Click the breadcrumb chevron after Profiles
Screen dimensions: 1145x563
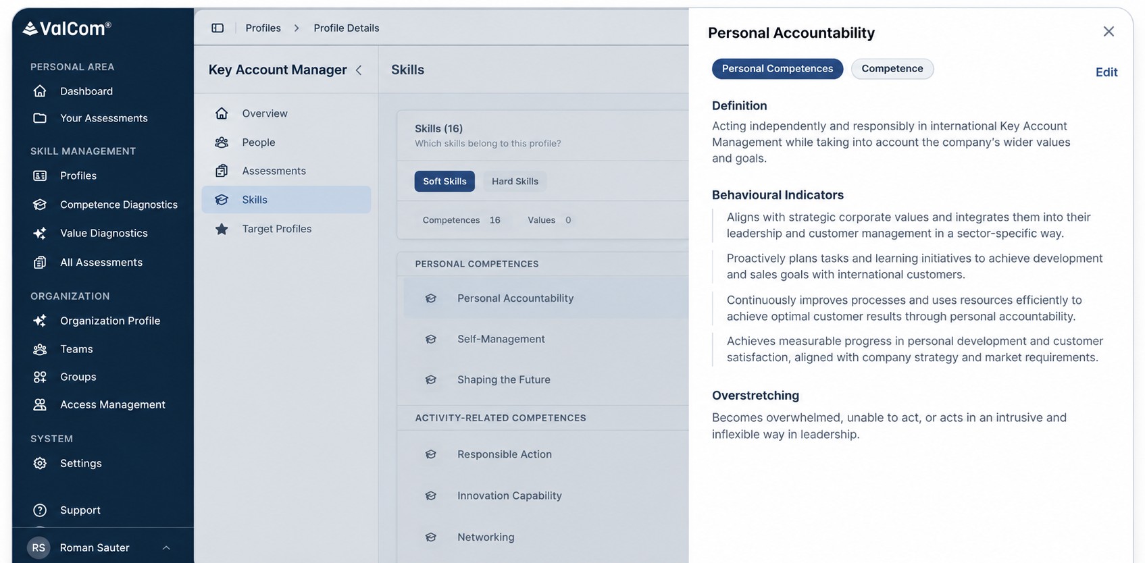[297, 28]
